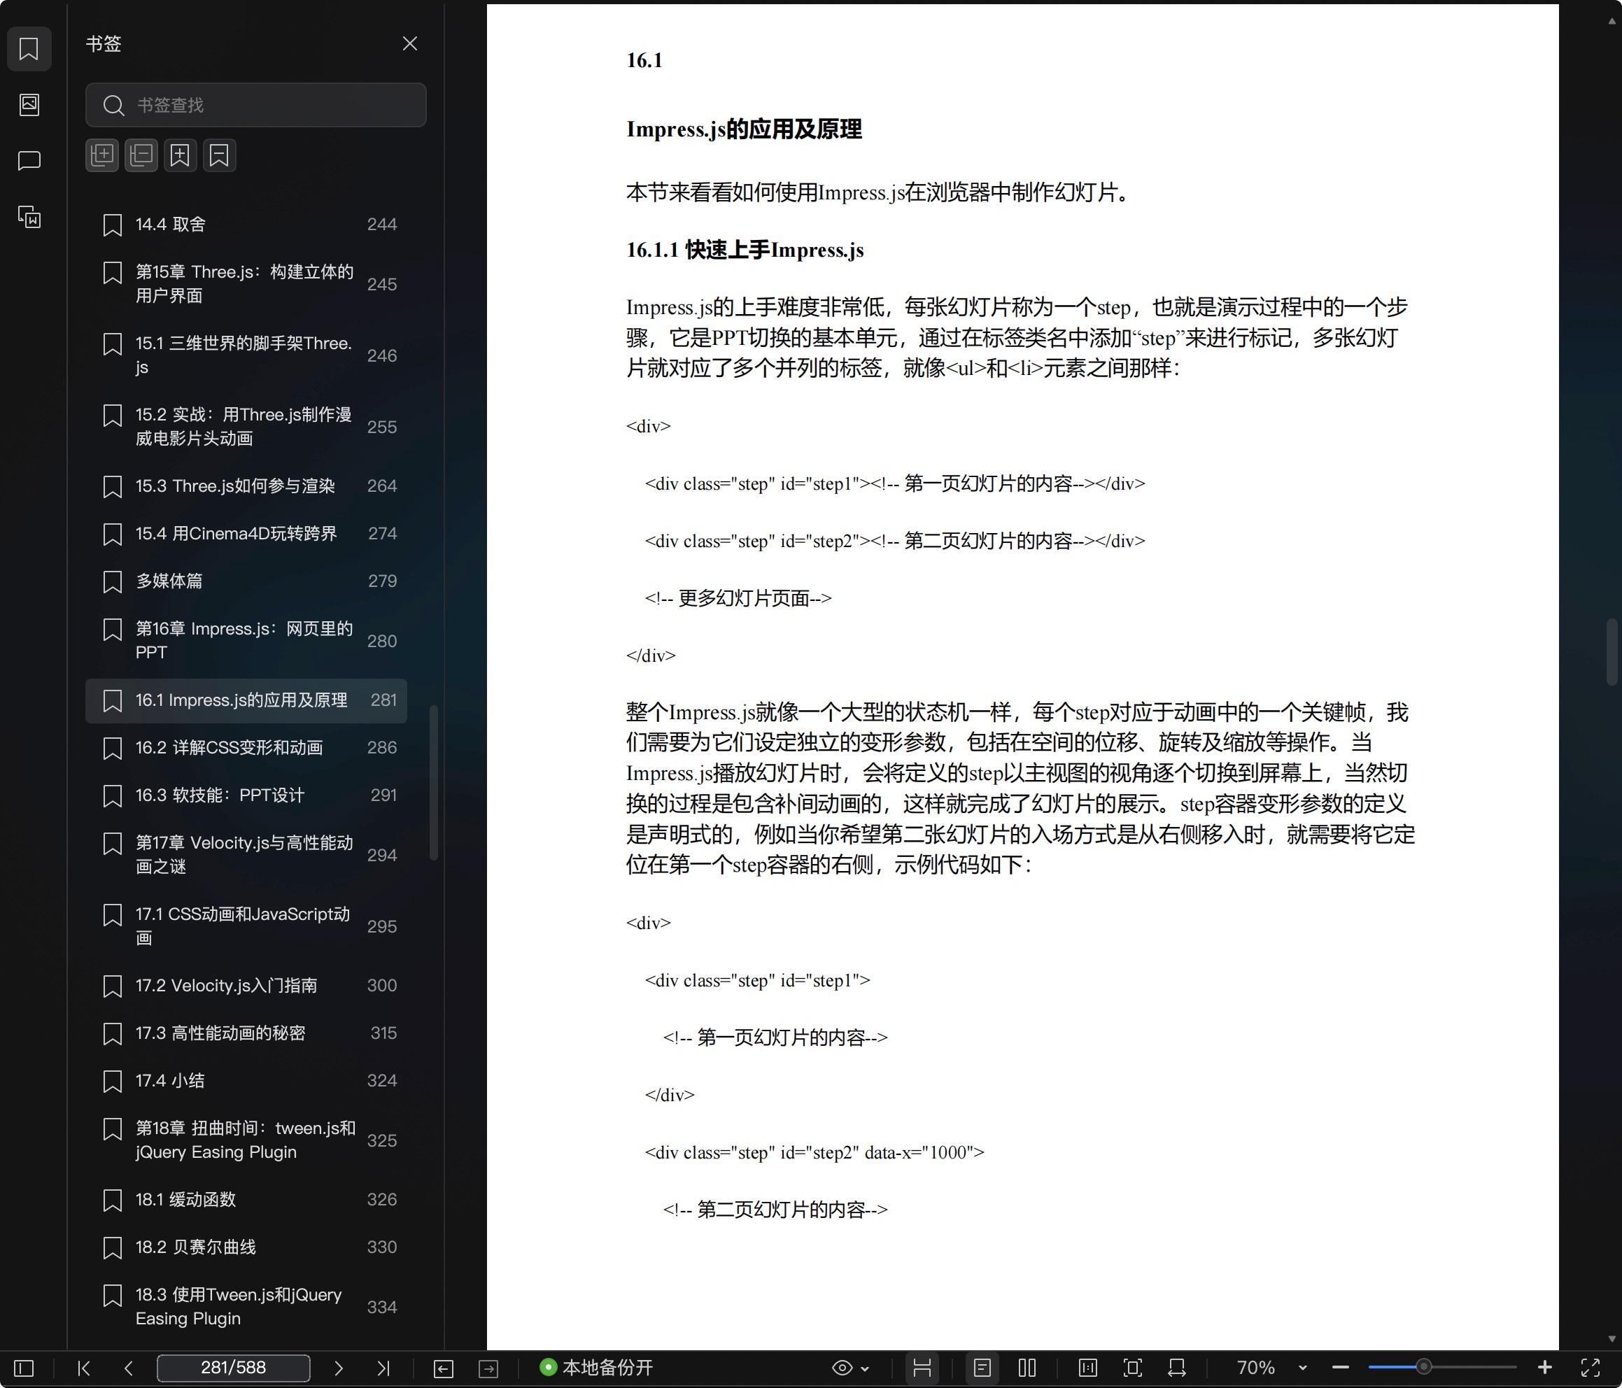1622x1388 pixels.
Task: Switch to two-page view
Action: click(x=1027, y=1368)
